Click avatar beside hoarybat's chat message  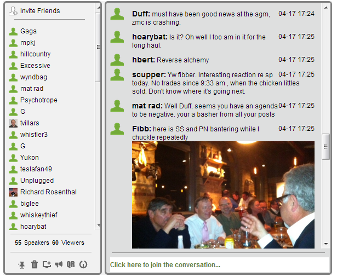(117, 37)
